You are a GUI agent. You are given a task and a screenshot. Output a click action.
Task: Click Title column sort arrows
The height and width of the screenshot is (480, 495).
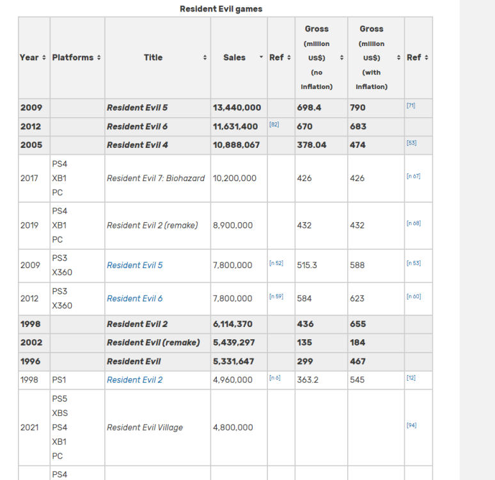[x=205, y=58]
